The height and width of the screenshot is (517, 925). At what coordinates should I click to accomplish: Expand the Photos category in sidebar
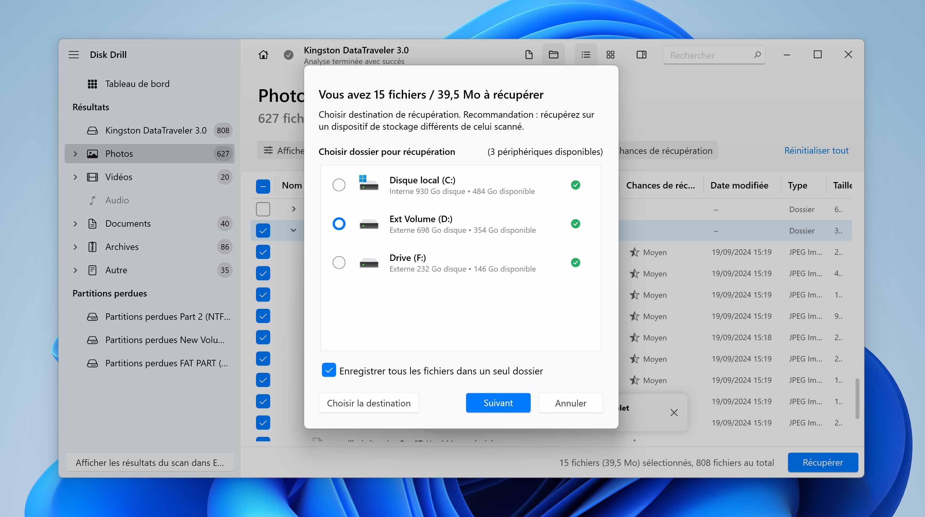[75, 154]
